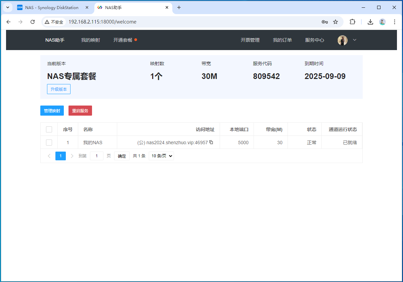The image size is (403, 282).
Task: Click the user avatar in navigation bar
Action: [342, 40]
